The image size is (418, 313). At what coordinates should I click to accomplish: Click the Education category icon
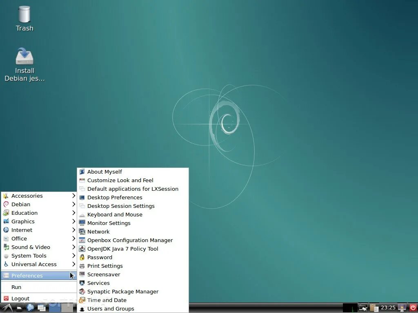click(x=6, y=213)
